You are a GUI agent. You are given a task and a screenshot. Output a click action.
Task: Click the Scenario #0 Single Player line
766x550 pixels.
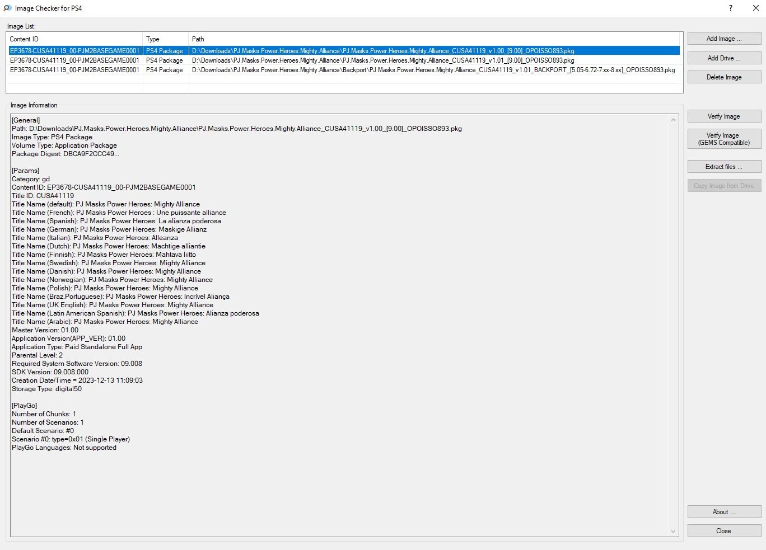tap(71, 439)
